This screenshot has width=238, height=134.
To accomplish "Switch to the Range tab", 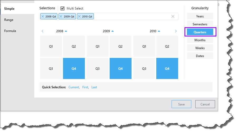I will pyautogui.click(x=9, y=20).
